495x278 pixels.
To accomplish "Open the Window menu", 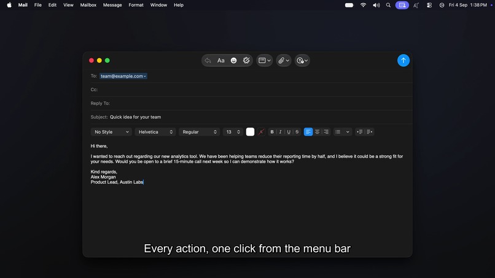I will [x=158, y=5].
